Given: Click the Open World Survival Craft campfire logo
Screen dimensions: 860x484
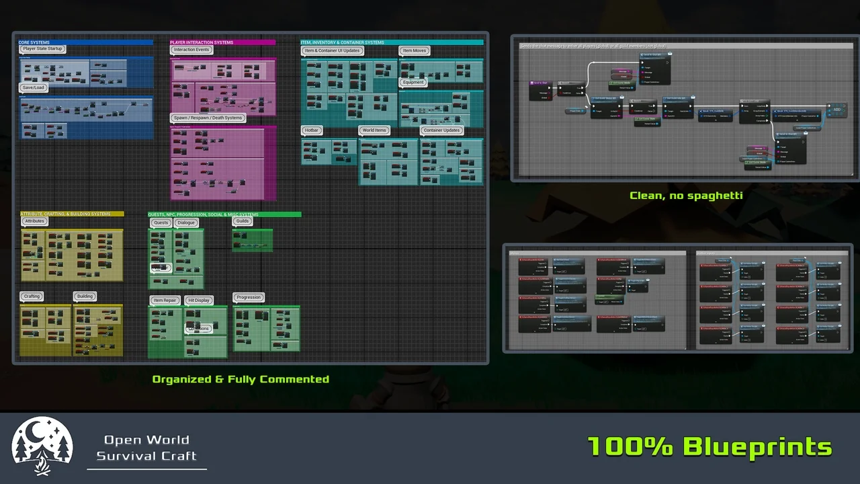Looking at the screenshot, I should pyautogui.click(x=42, y=446).
